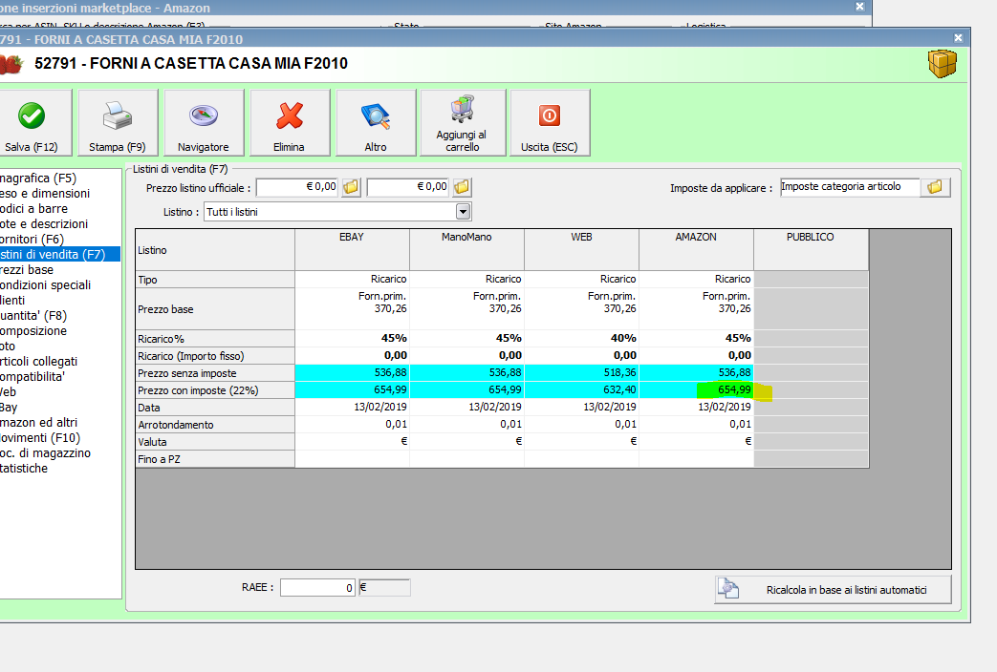Open the Peso e dimensioni section

(x=45, y=194)
